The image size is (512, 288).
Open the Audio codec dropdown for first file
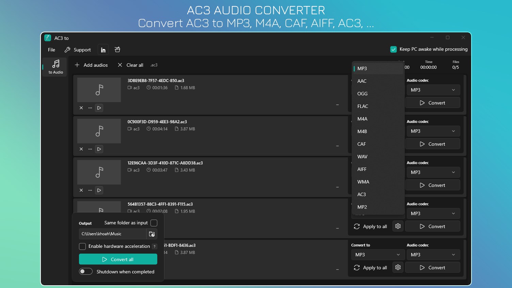[x=433, y=90]
